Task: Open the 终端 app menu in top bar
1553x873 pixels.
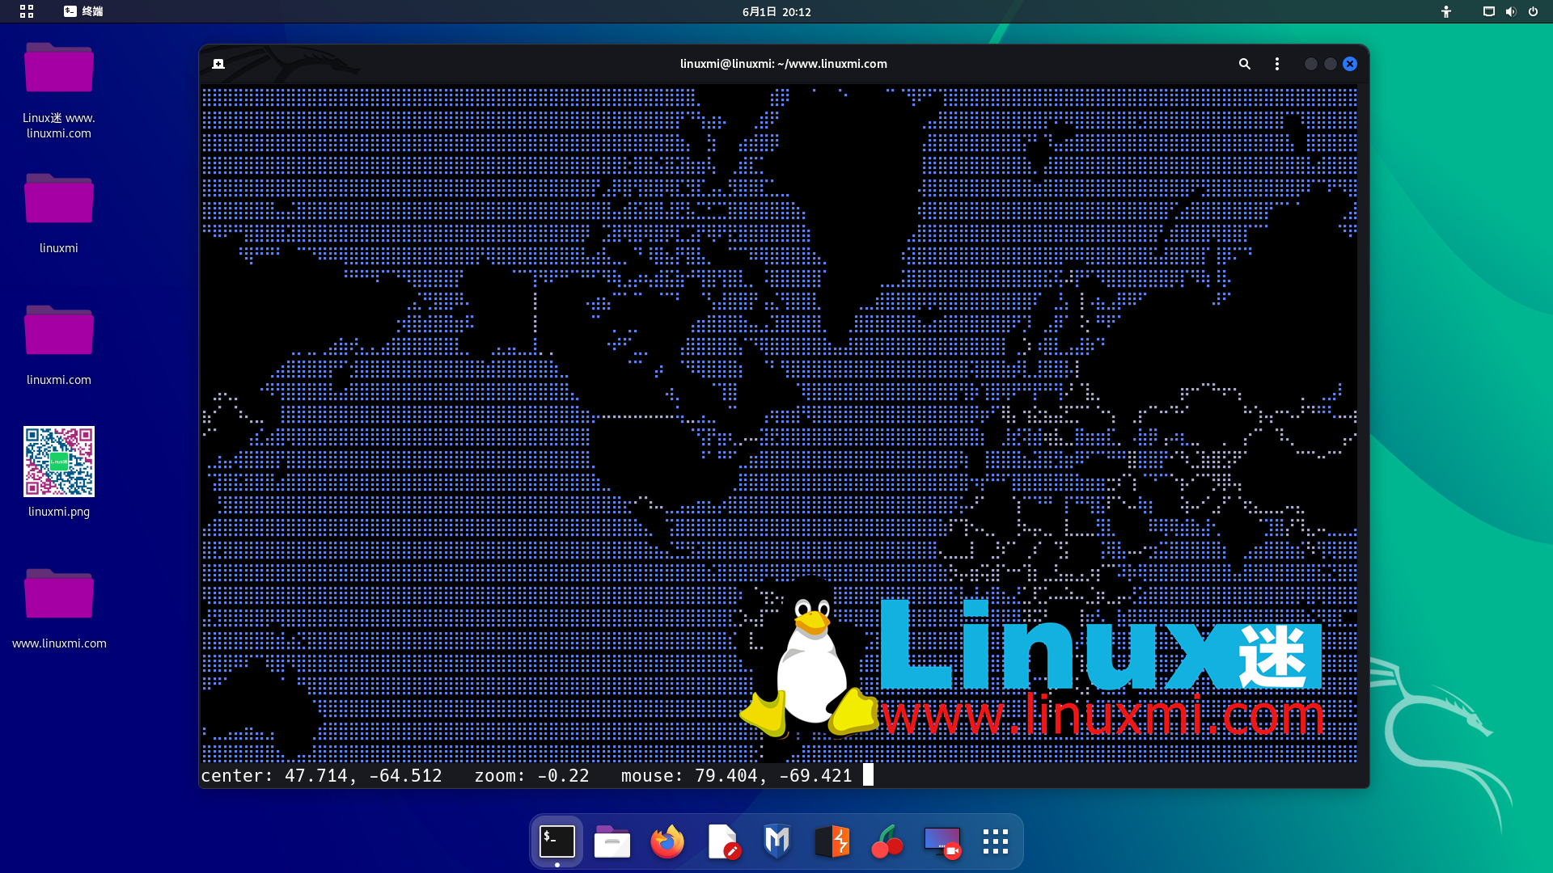Action: point(83,11)
